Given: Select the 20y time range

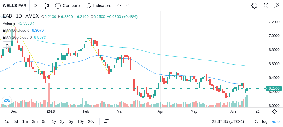Looking at the screenshot, I should [x=91, y=122].
